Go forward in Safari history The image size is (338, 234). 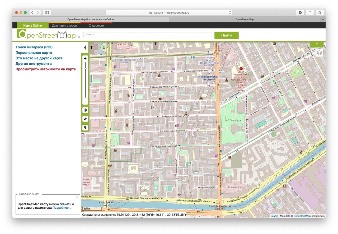(38, 12)
